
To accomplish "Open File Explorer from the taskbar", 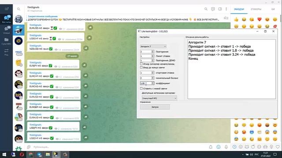I will 48,154.
